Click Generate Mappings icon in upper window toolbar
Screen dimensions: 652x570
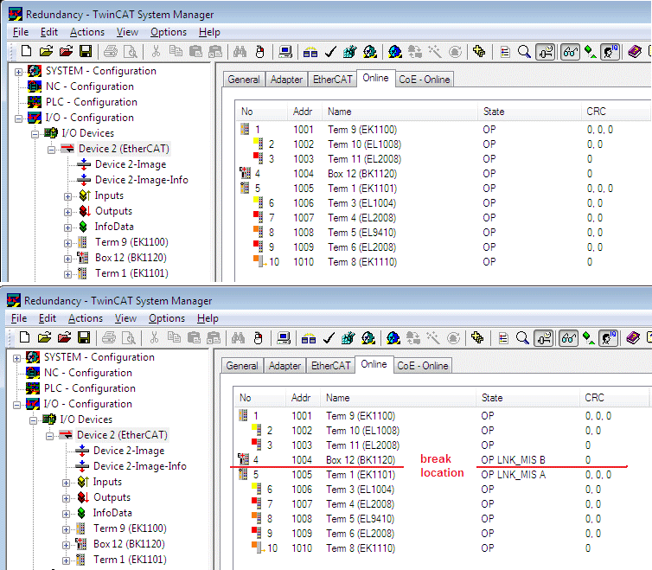[x=310, y=52]
